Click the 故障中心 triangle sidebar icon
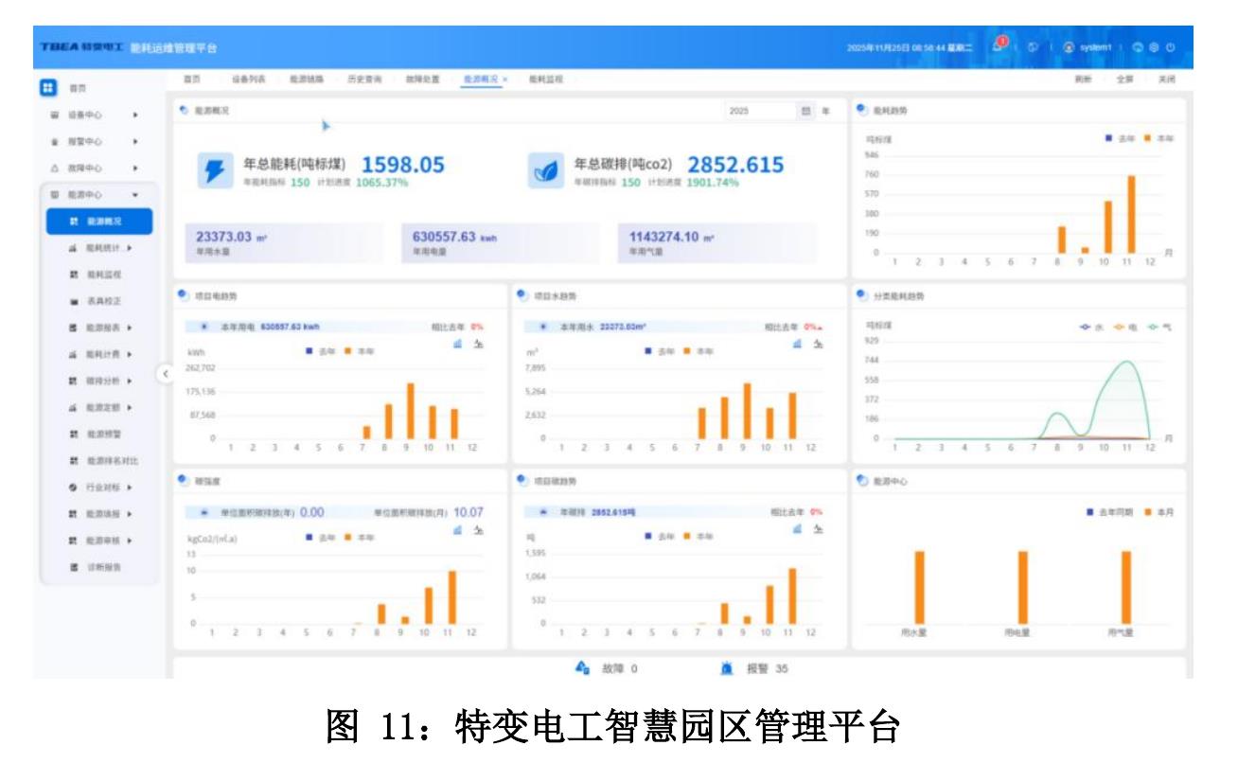Image resolution: width=1238 pixels, height=763 pixels. point(54,168)
